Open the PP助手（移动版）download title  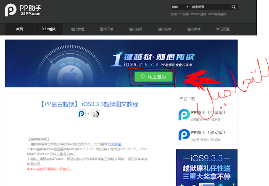click(x=208, y=133)
